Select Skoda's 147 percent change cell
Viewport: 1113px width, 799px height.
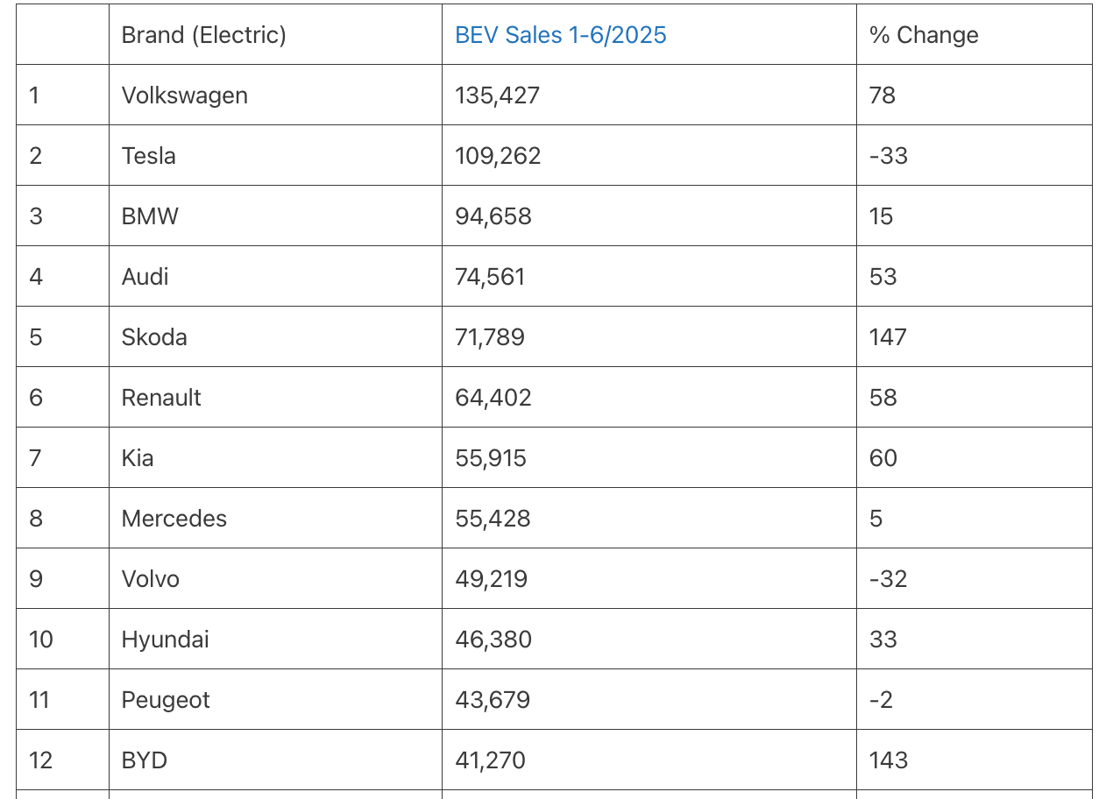coord(888,337)
